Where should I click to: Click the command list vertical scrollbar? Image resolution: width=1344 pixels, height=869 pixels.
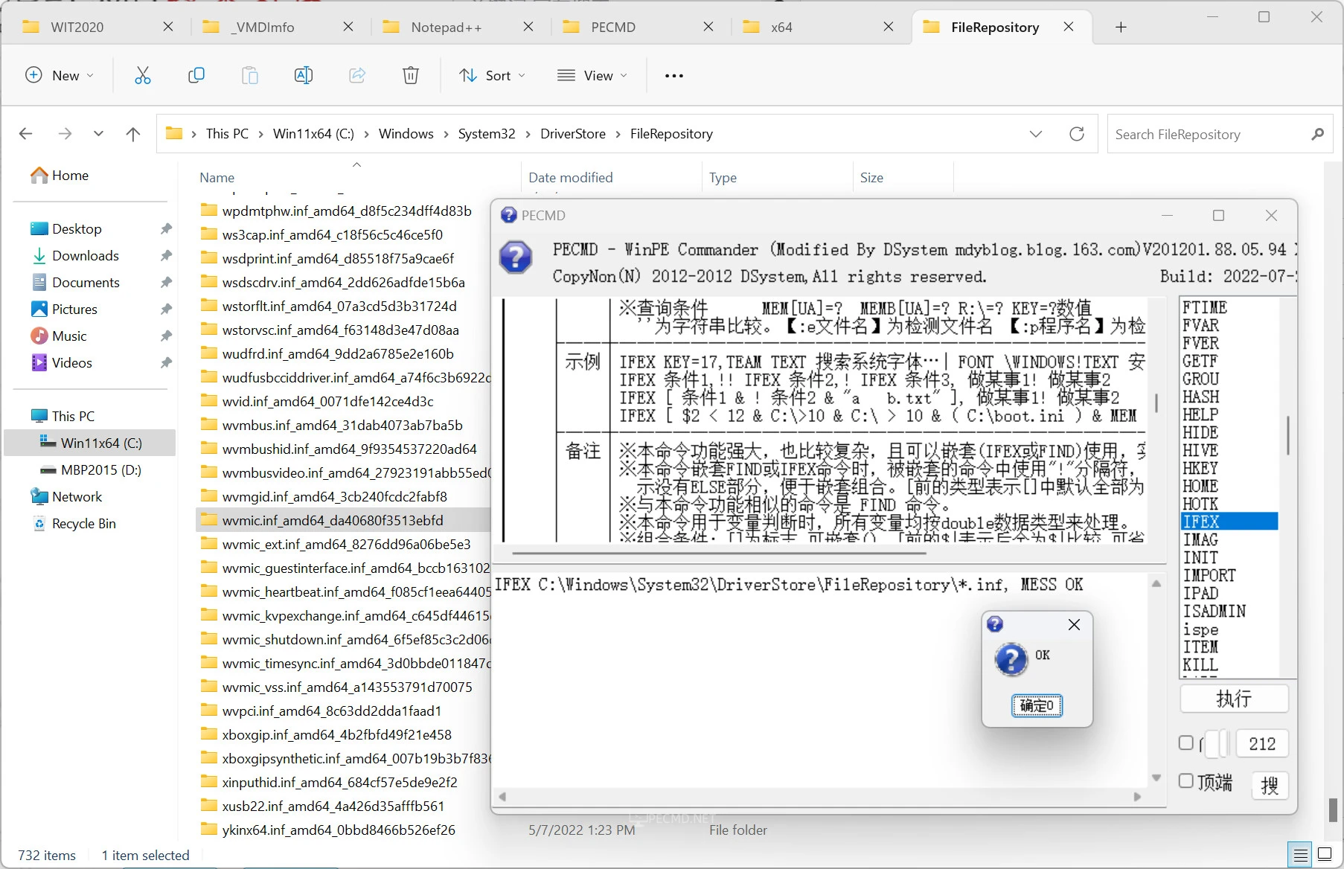1288,435
